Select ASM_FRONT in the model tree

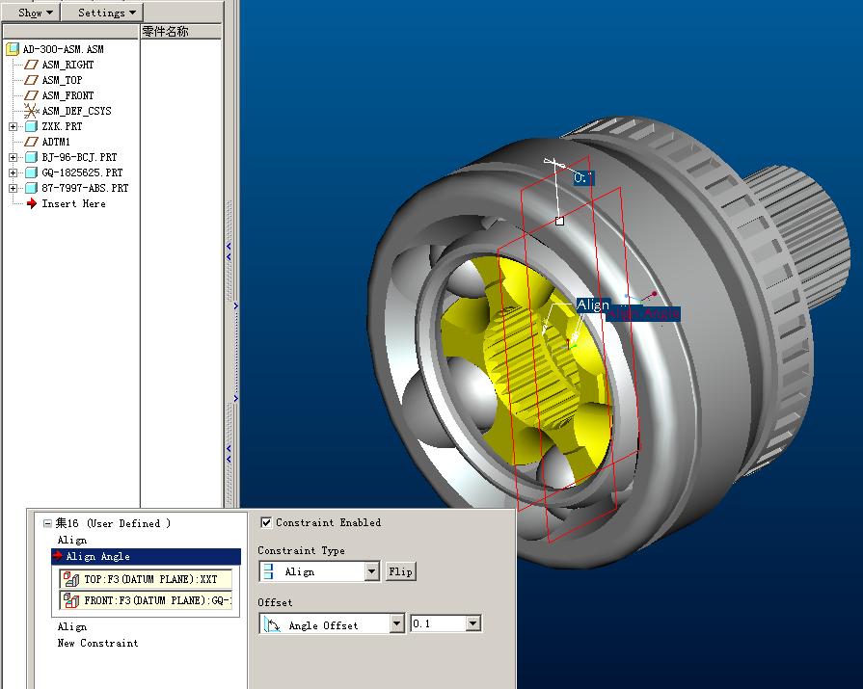click(67, 95)
